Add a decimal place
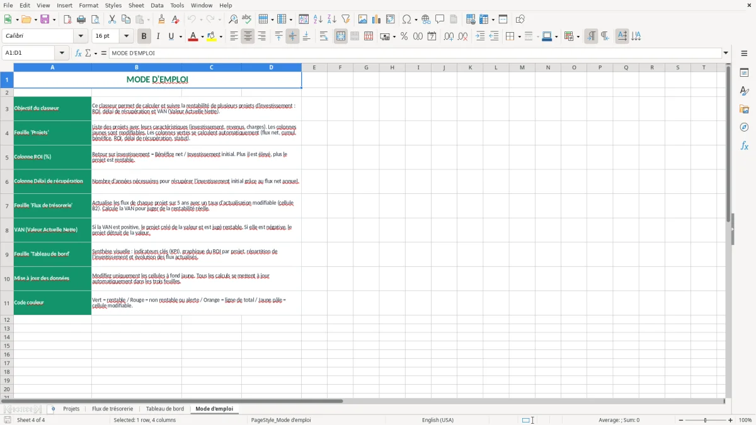 tap(449, 37)
